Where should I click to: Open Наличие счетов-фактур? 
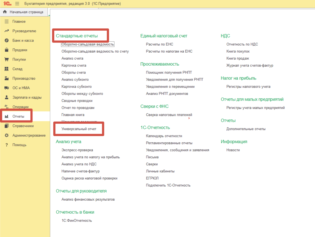[x=80, y=171]
